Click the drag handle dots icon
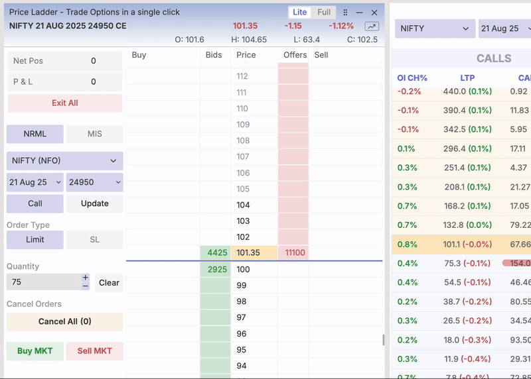 pyautogui.click(x=345, y=13)
